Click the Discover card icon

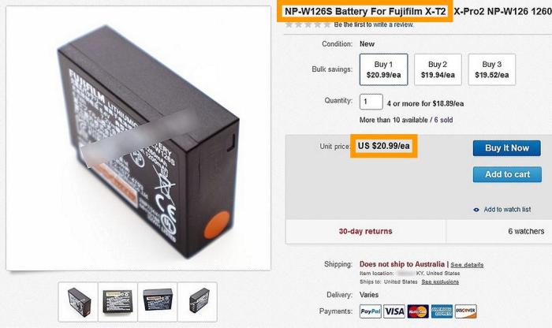(466, 311)
